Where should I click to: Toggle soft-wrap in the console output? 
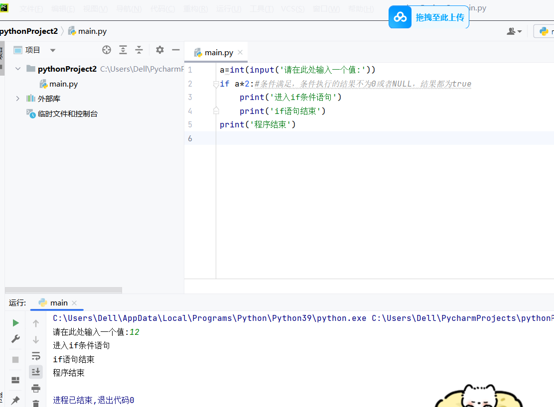(x=36, y=356)
